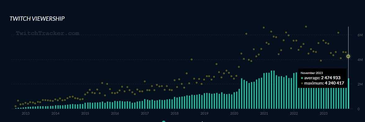
Task: Click the 2022 x-axis label
Action: (x=294, y=113)
